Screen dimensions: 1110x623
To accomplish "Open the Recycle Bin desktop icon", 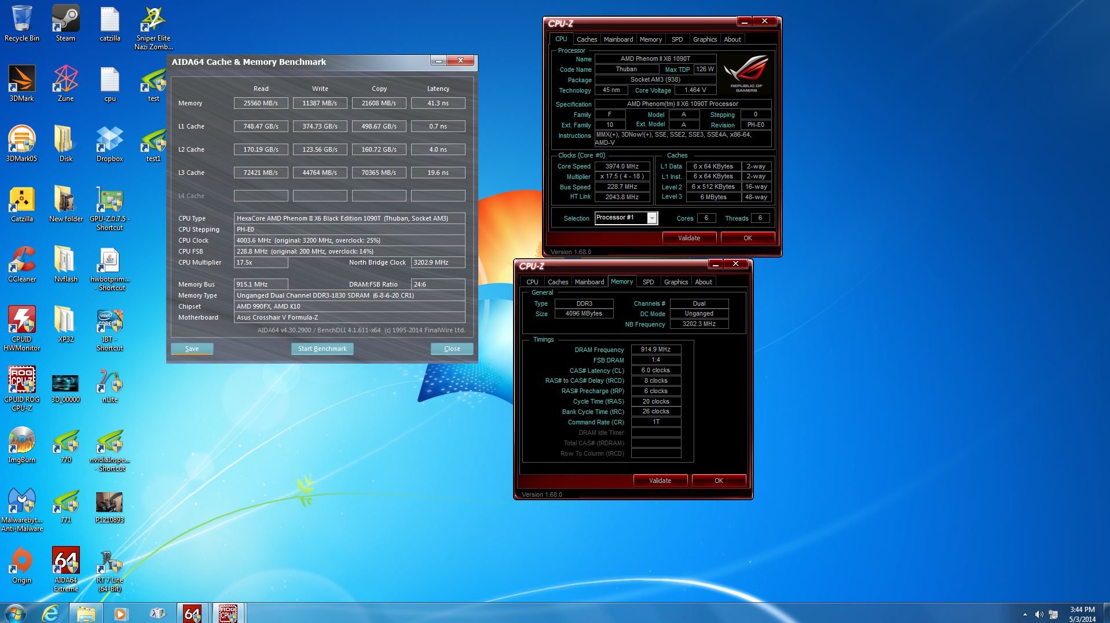I will tap(22, 23).
